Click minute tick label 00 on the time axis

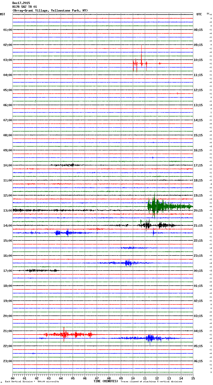click(13, 378)
